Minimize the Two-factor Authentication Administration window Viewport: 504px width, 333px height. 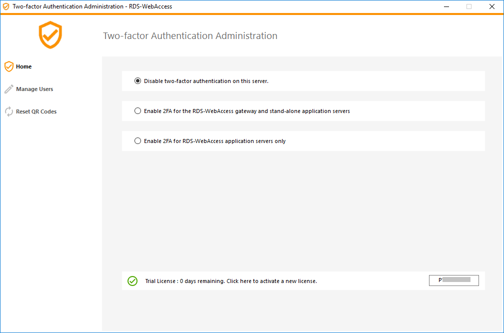tap(446, 6)
